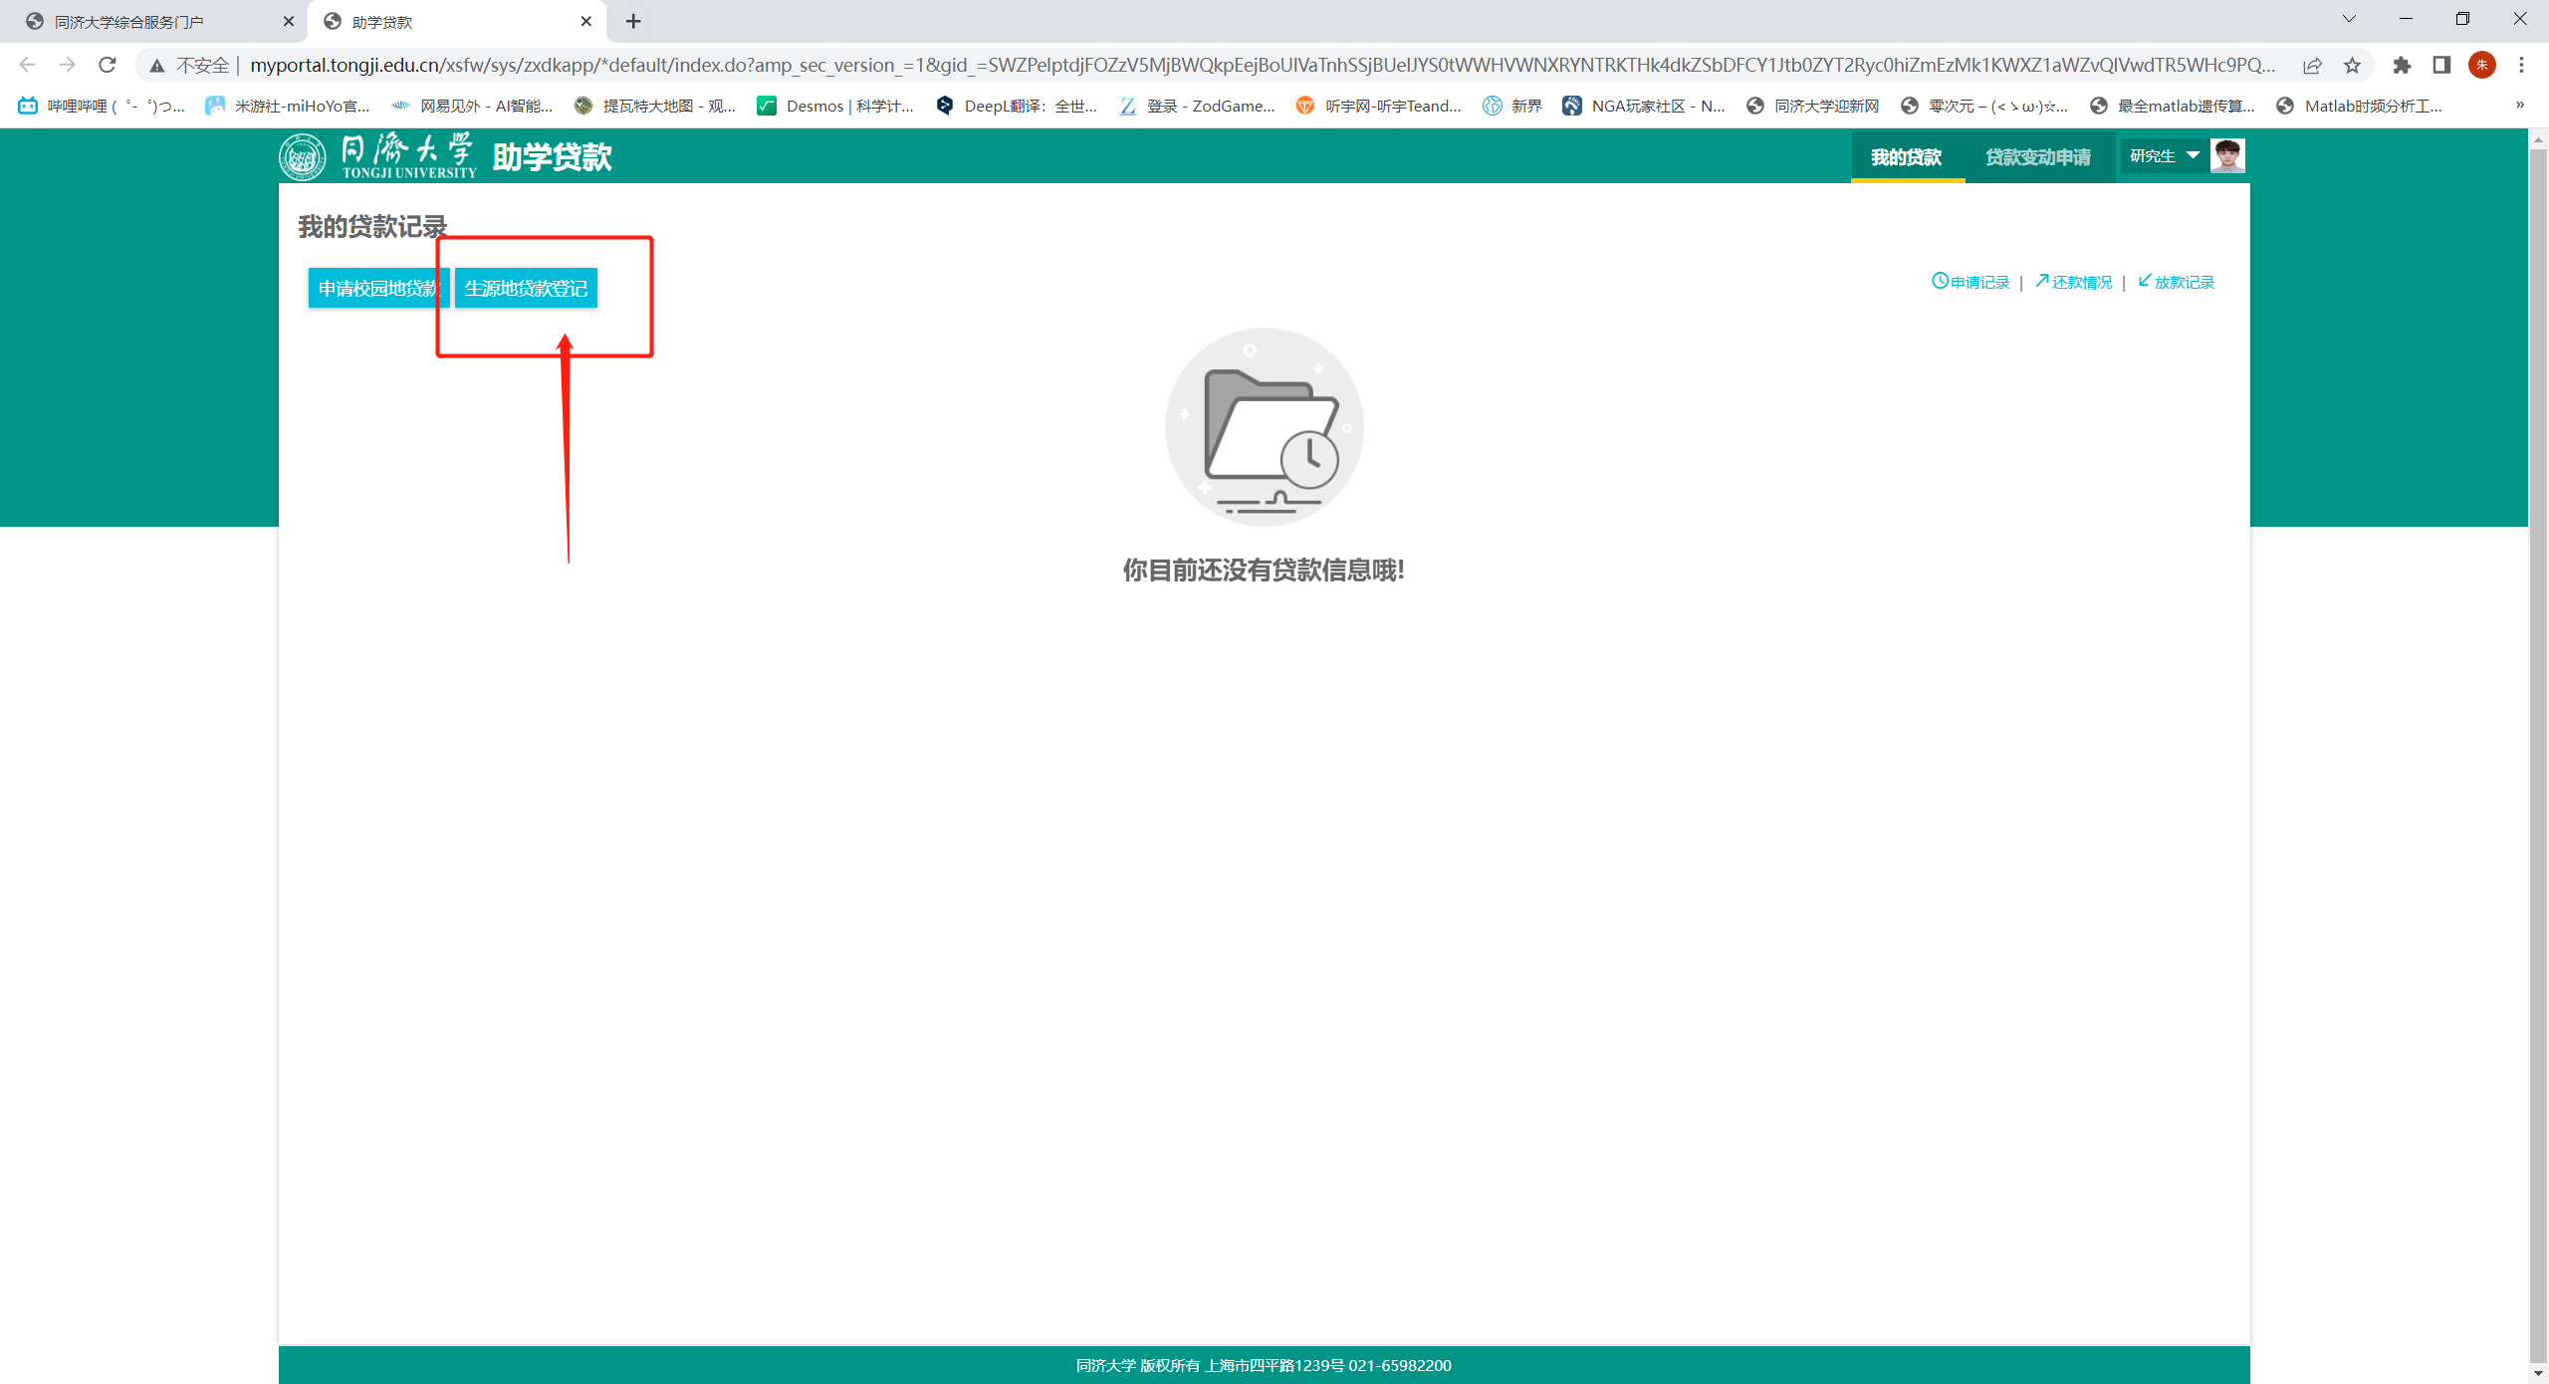Switch to the 贷款变动申请 tab

pyautogui.click(x=2037, y=157)
